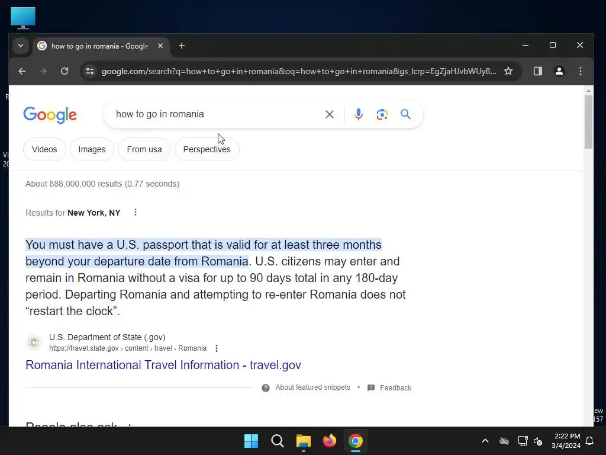This screenshot has height=455, width=606.
Task: Open Chrome three-dot menu
Action: (580, 71)
